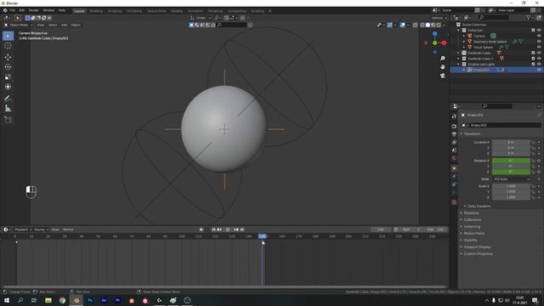
Task: Open the timeline Playback popover
Action: point(23,229)
